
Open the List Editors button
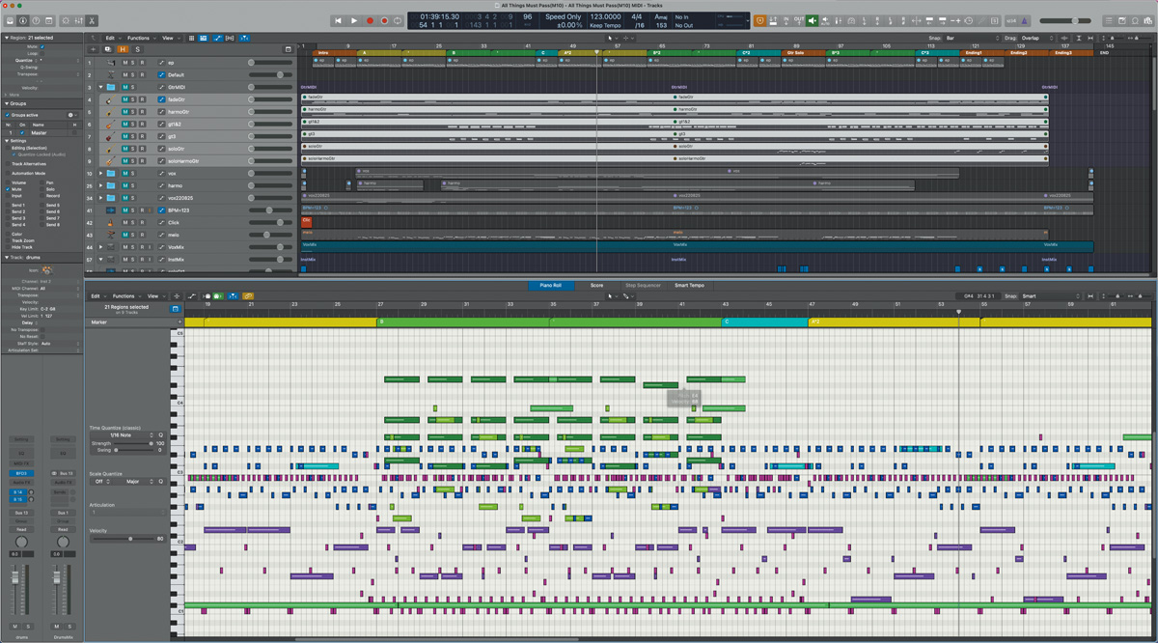point(1109,21)
